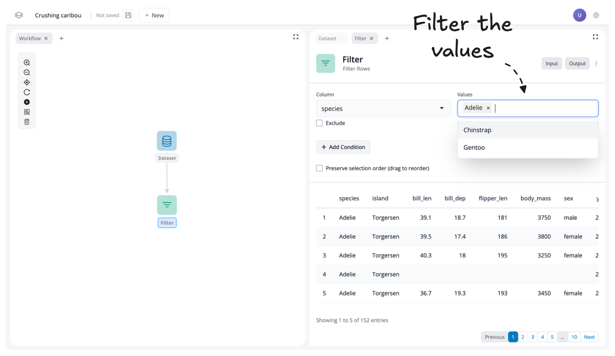This screenshot has width=615, height=356.
Task: Click the center view crosshair icon
Action: (x=27, y=82)
